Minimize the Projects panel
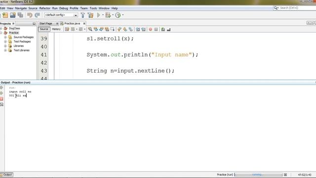Image resolution: width=316 pixels, height=178 pixels. 34,24
